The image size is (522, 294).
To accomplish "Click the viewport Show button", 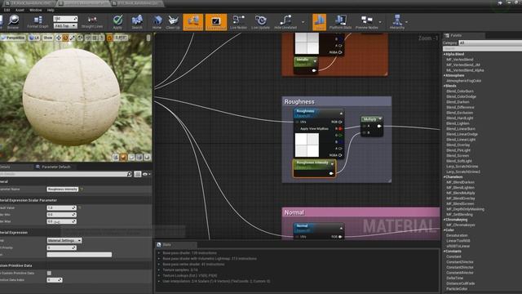I will [48, 38].
